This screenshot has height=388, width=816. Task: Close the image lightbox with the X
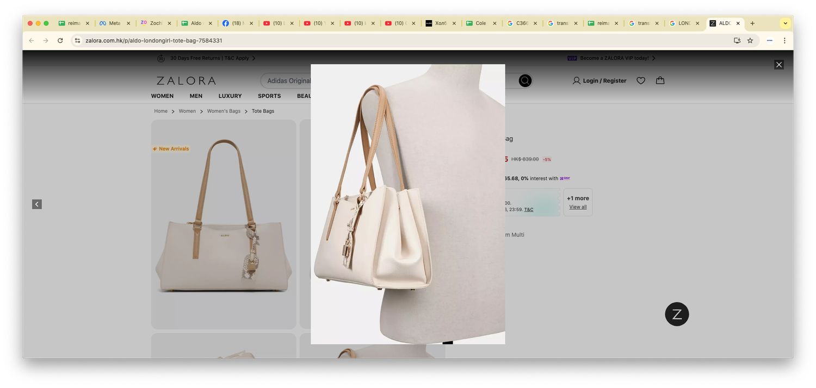point(779,65)
